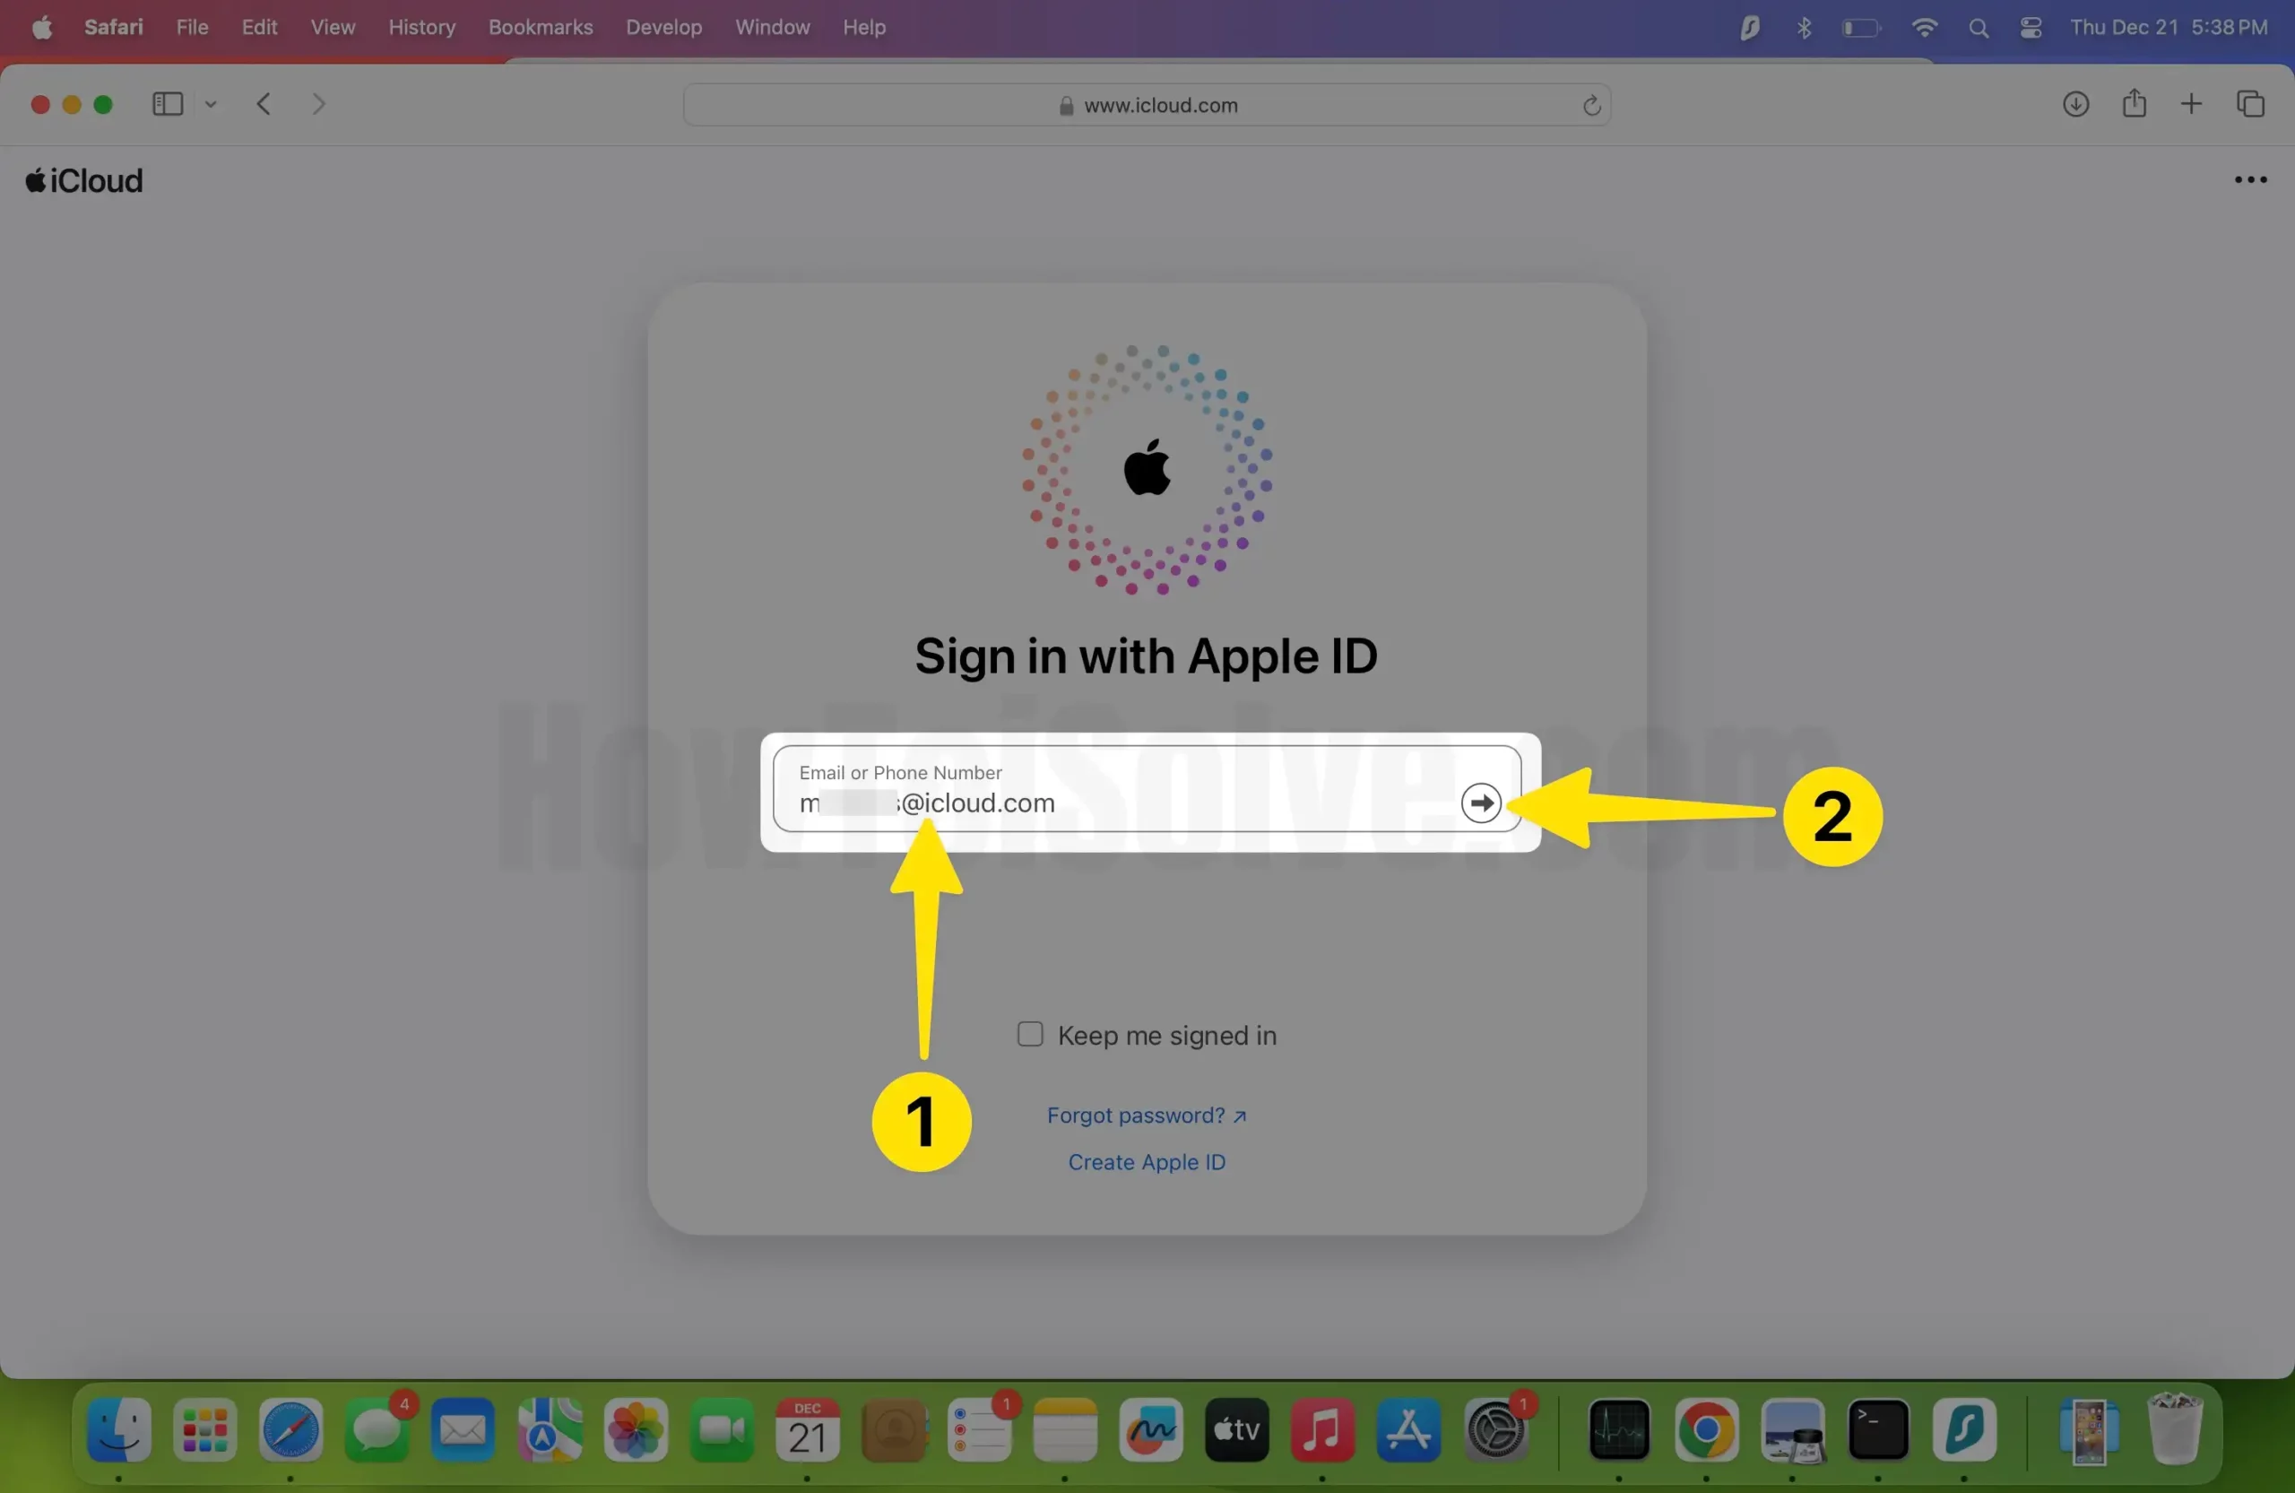Viewport: 2295px width, 1493px height.
Task: Click the iCloud logo at top left
Action: [85, 180]
